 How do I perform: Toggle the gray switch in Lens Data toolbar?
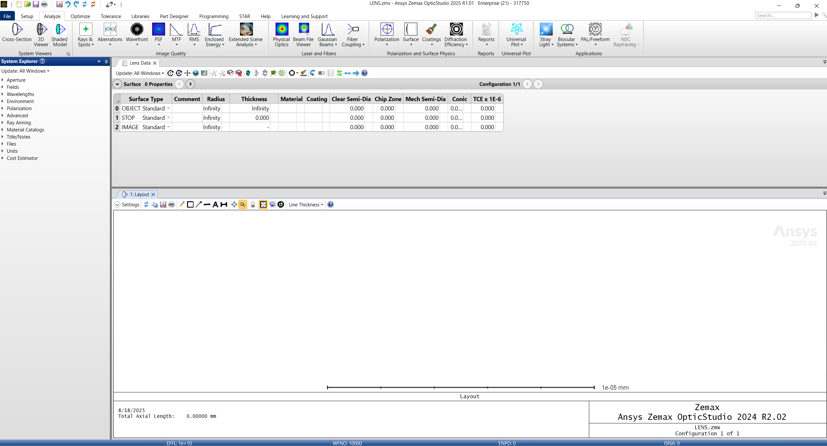coord(321,73)
